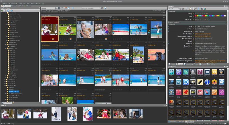The height and width of the screenshot is (125, 229).
Task: Open the Commands menu
Action: point(14,4)
